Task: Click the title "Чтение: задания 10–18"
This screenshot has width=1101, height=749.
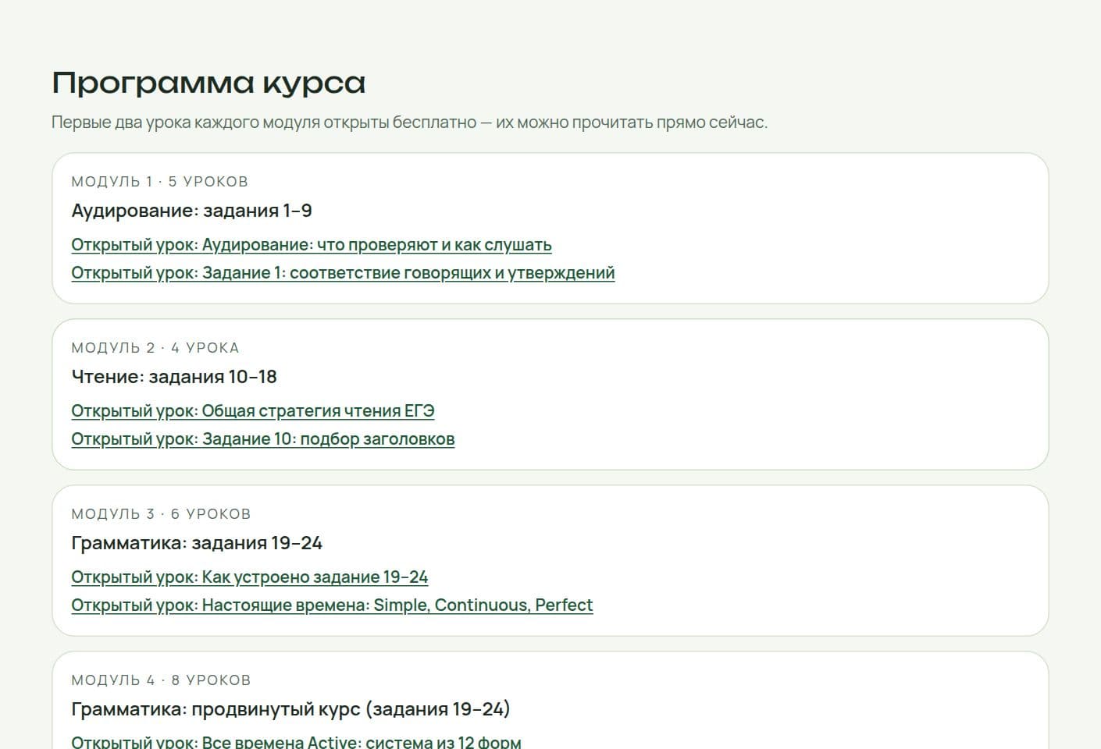Action: coord(174,377)
